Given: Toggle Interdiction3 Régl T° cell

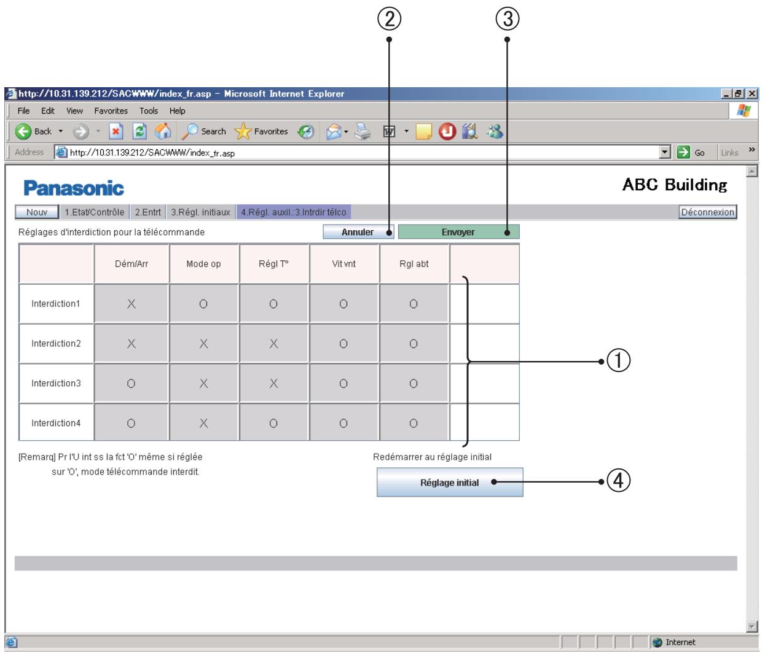Looking at the screenshot, I should coord(274,384).
